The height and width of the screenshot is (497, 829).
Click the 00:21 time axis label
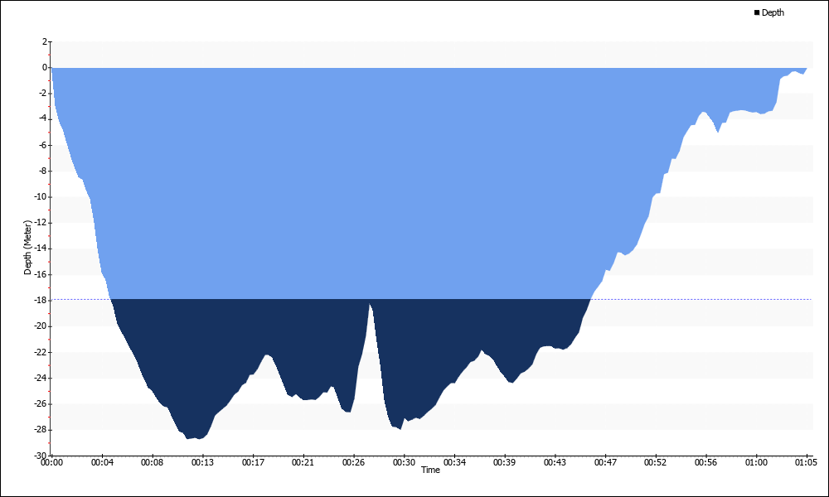(x=303, y=463)
